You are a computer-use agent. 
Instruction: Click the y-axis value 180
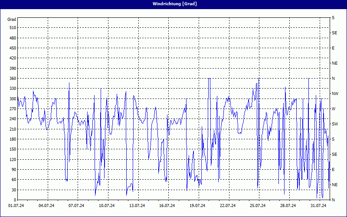click(13, 139)
